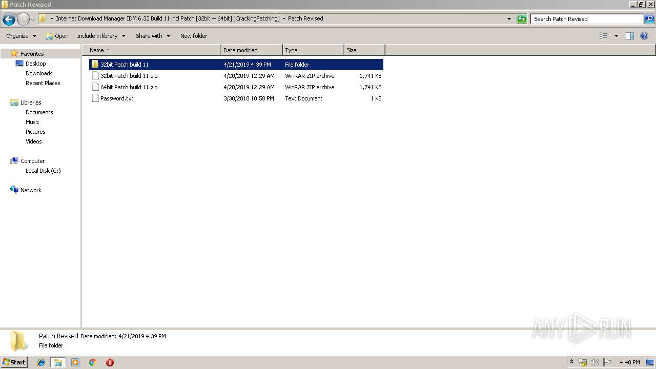The width and height of the screenshot is (656, 369).
Task: Open the recent pages dropdown arrow
Action: pos(33,19)
